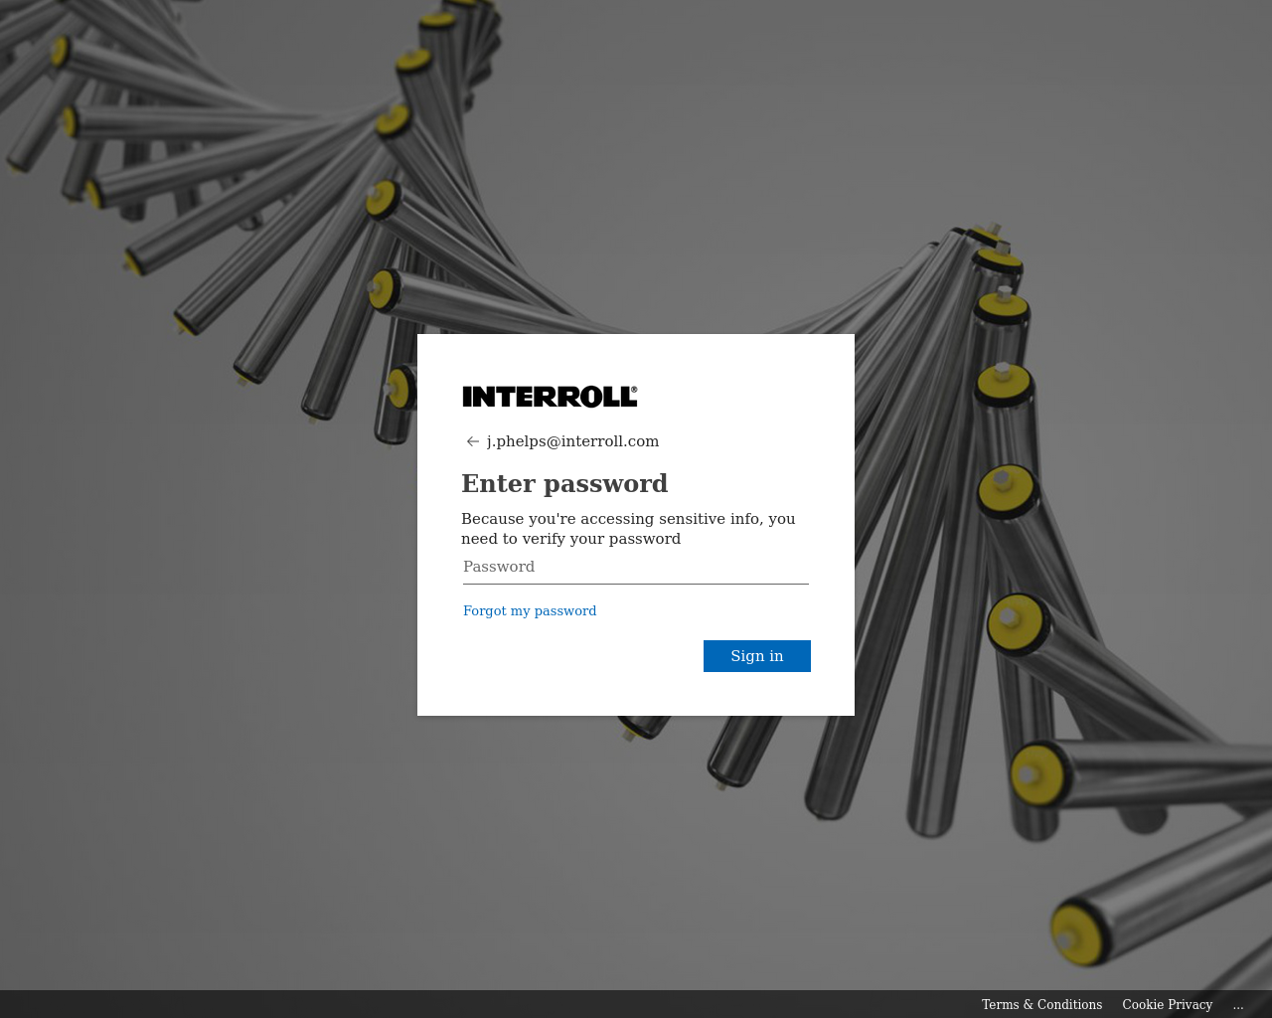Open the footer ellipsis more options
This screenshot has height=1018, width=1272.
1238,1004
